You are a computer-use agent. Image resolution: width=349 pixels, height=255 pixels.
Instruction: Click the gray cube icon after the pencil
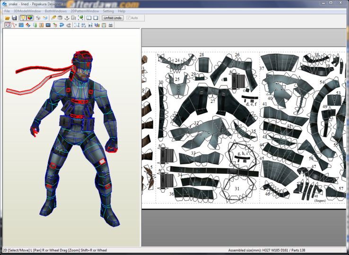click(60, 18)
